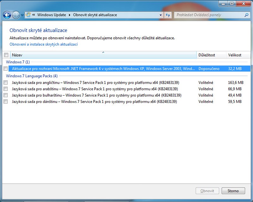Click the Storno button
Image resolution: width=253 pixels, height=202 pixels.
tap(233, 191)
